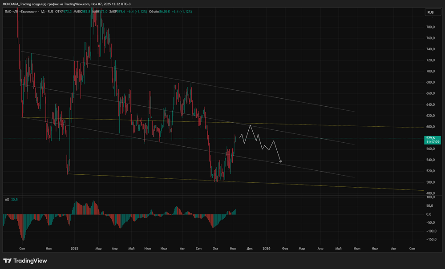Click the 2026 label on time axis
This screenshot has height=269, width=445.
coord(266,248)
